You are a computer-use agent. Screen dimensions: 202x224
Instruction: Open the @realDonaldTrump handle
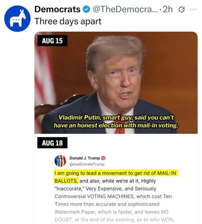(87, 164)
